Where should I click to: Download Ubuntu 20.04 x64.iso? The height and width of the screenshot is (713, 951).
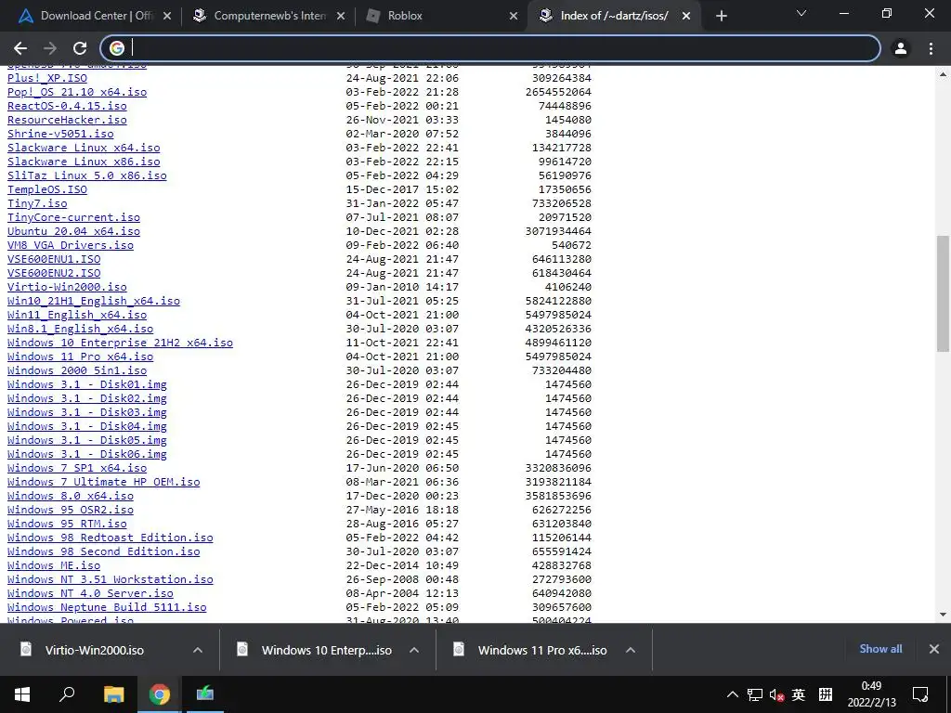(73, 231)
